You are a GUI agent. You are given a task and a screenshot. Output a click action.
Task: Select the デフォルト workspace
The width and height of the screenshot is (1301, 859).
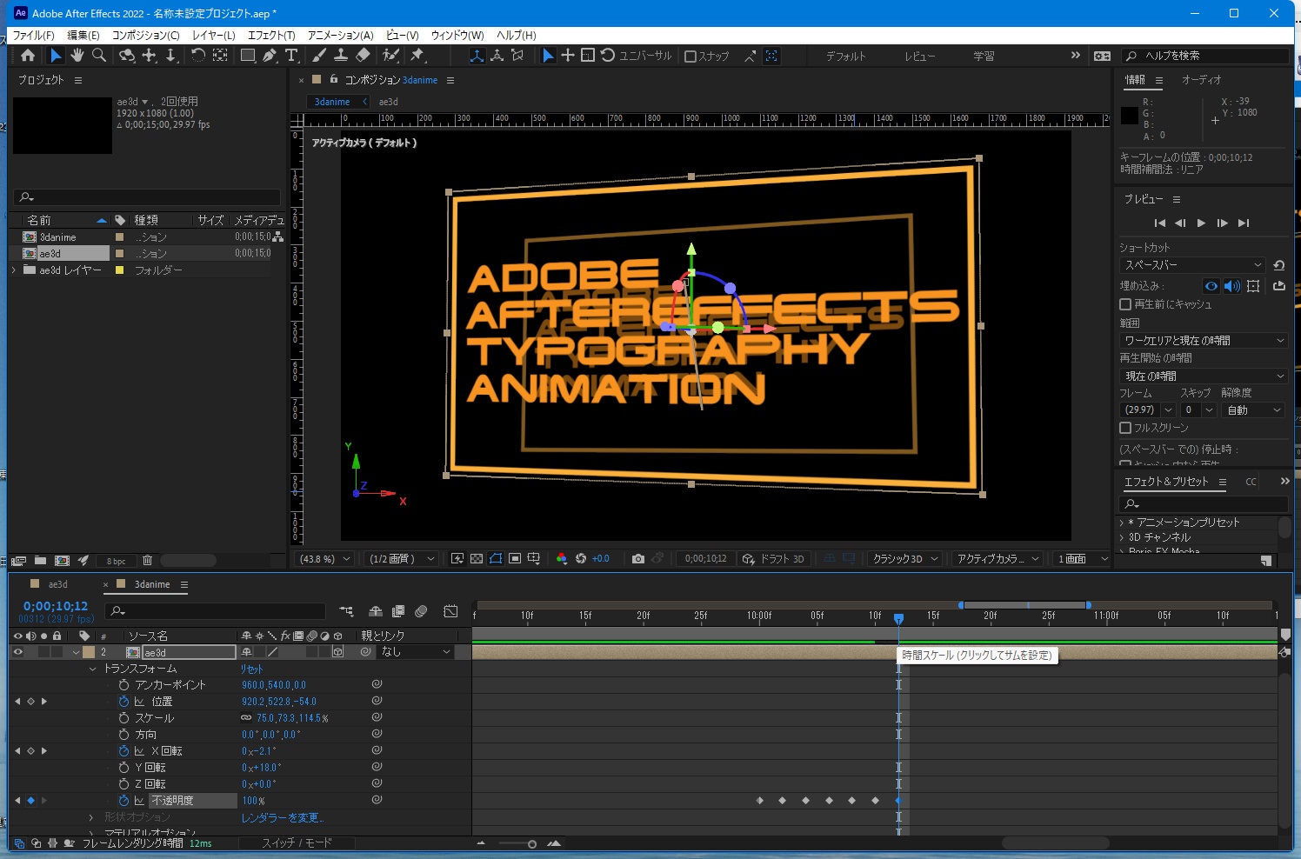tap(845, 57)
